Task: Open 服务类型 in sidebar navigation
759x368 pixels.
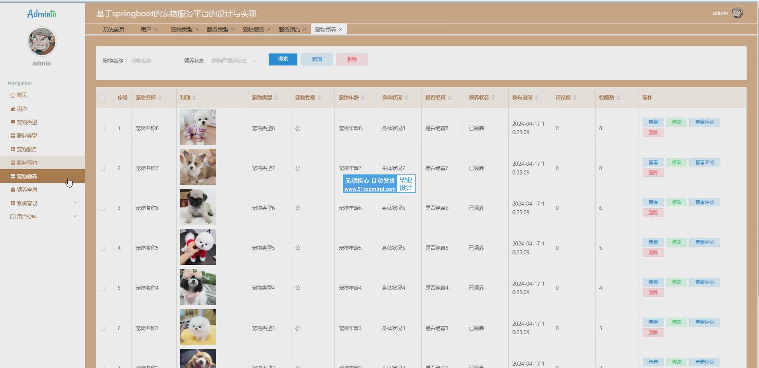Action: pos(42,136)
